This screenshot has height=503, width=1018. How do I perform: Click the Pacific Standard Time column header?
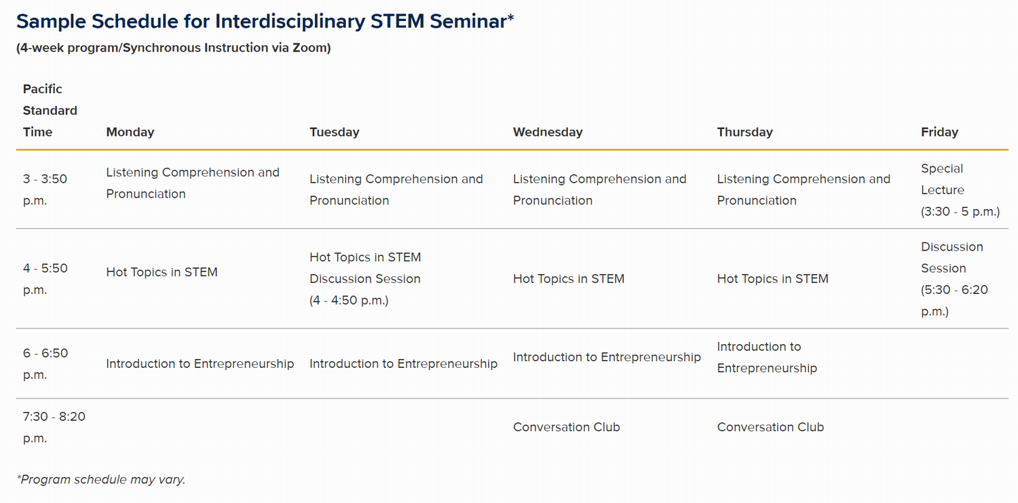click(x=50, y=111)
